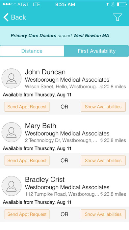Screen dimensions: 129x230
Task: Tap Bradley Crist's profile avatar
Action: pyautogui.click(x=12, y=186)
